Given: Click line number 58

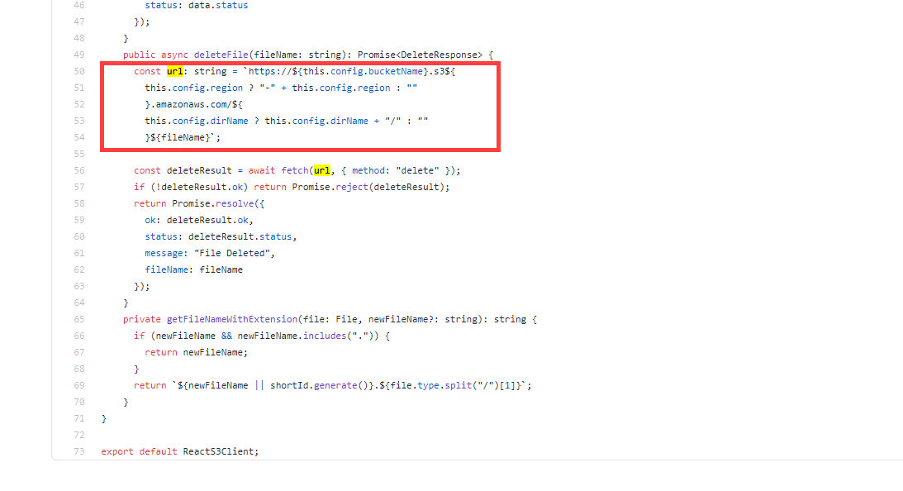Looking at the screenshot, I should (78, 203).
